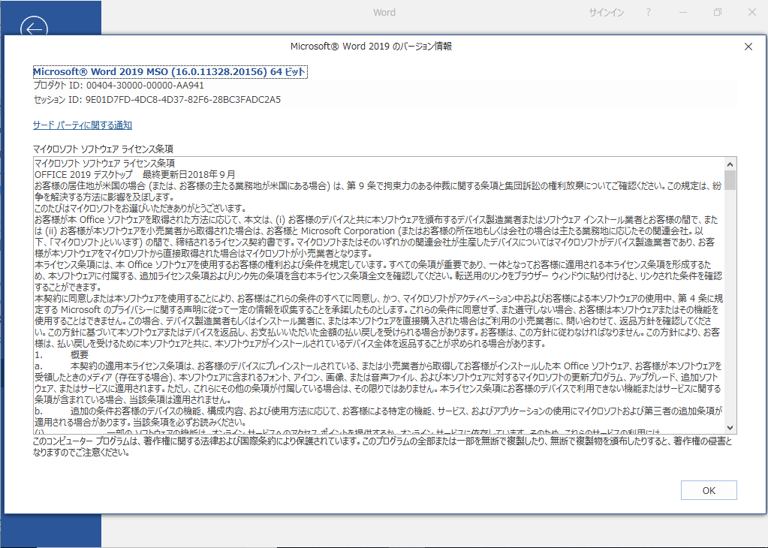Viewport: 768px width, 548px height.
Task: Click the restore window button in the Word title bar
Action: 718,12
